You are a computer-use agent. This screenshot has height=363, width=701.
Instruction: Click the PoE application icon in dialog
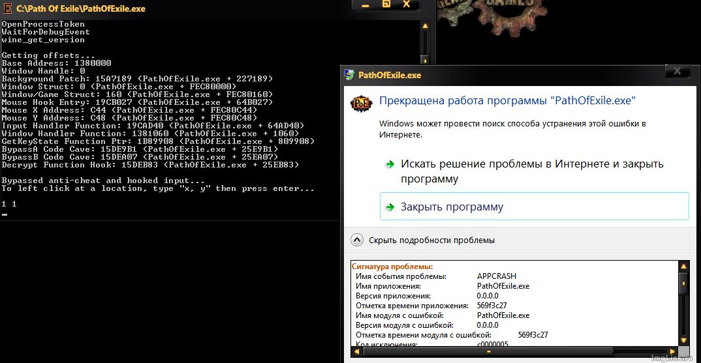coord(361,103)
